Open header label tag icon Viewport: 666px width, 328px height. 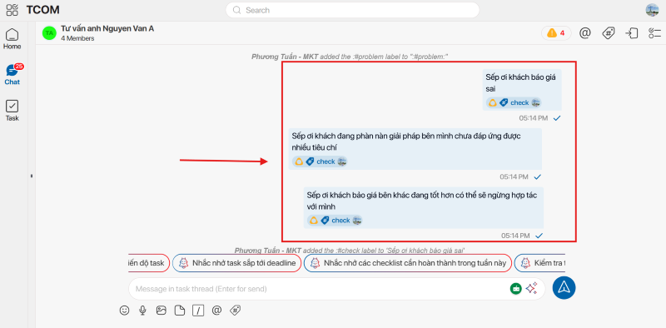(x=609, y=32)
